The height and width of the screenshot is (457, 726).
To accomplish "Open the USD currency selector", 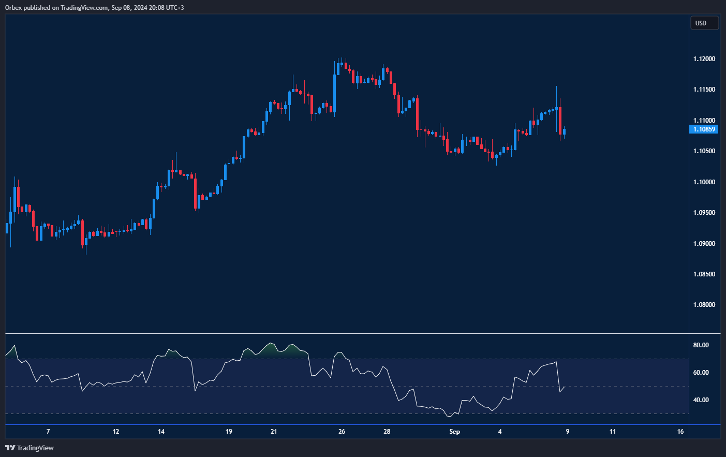I will (704, 23).
